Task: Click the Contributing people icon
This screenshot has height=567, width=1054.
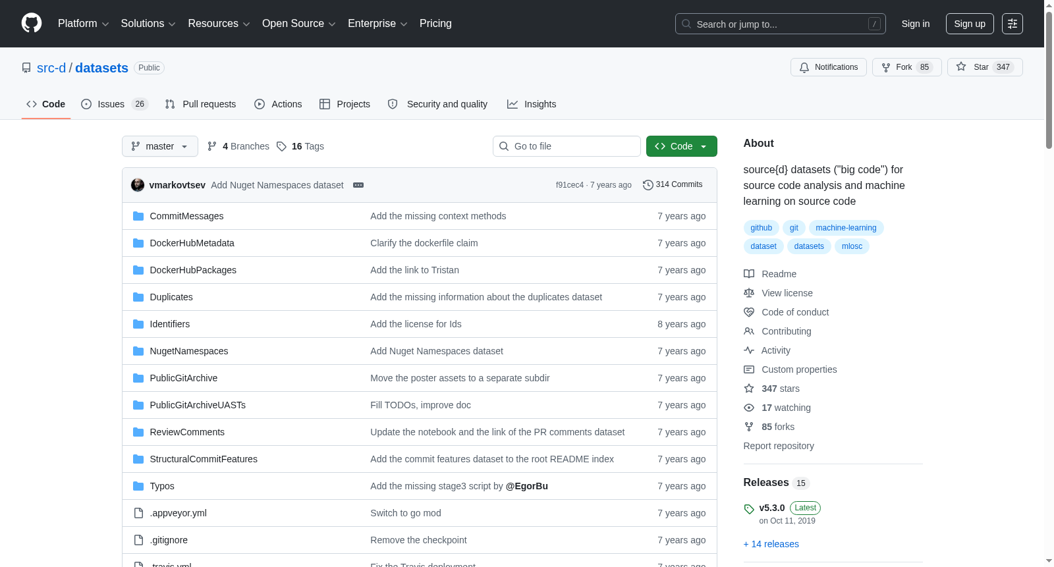Action: point(749,331)
